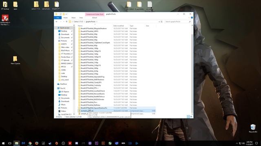Expand the address bar history dropdown
The width and height of the screenshot is (261, 146).
(x=159, y=21)
